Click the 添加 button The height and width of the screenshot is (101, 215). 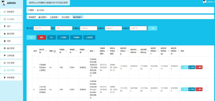click(31, 37)
